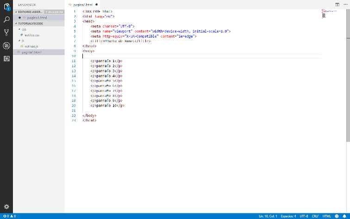350x219 pixels.
Task: Click errors and warnings count in status bar
Action: point(9,216)
